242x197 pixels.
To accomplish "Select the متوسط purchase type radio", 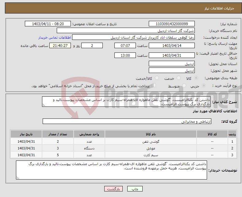I will click(184, 86).
